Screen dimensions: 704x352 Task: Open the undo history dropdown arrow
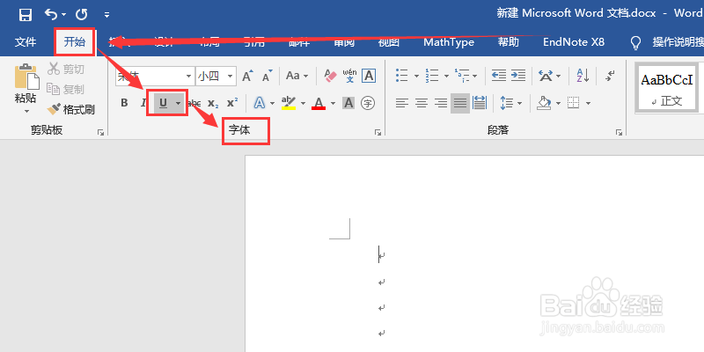click(x=63, y=15)
